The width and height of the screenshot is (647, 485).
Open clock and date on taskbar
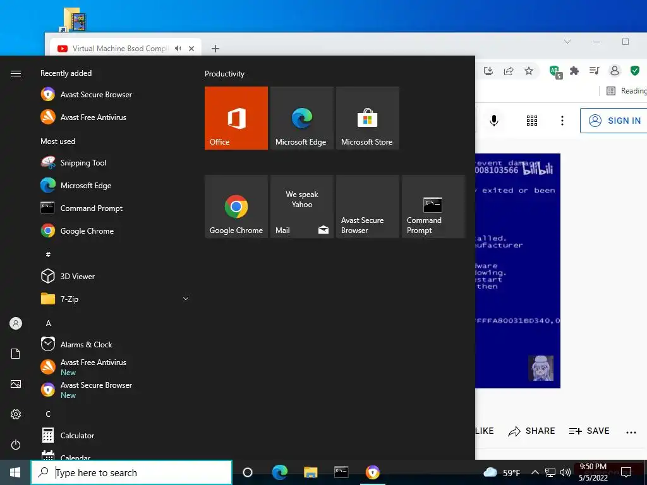coord(593,472)
